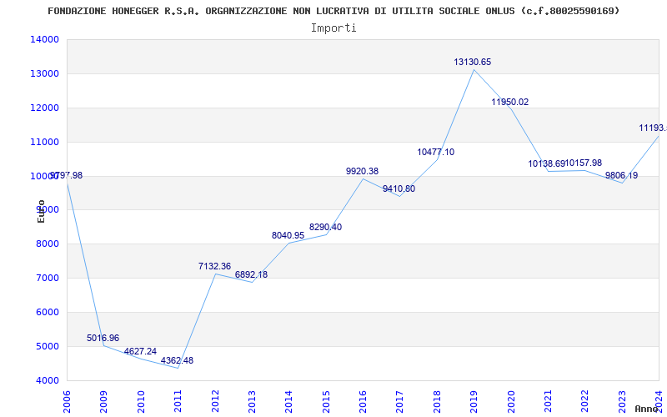Click the 10138.69 value label
This screenshot has height=417, width=667.
point(547,163)
